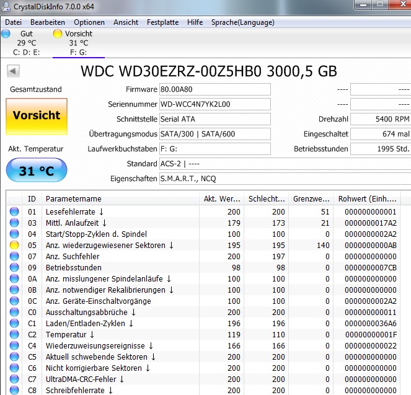Select raw value 0000000036A6

(370, 324)
